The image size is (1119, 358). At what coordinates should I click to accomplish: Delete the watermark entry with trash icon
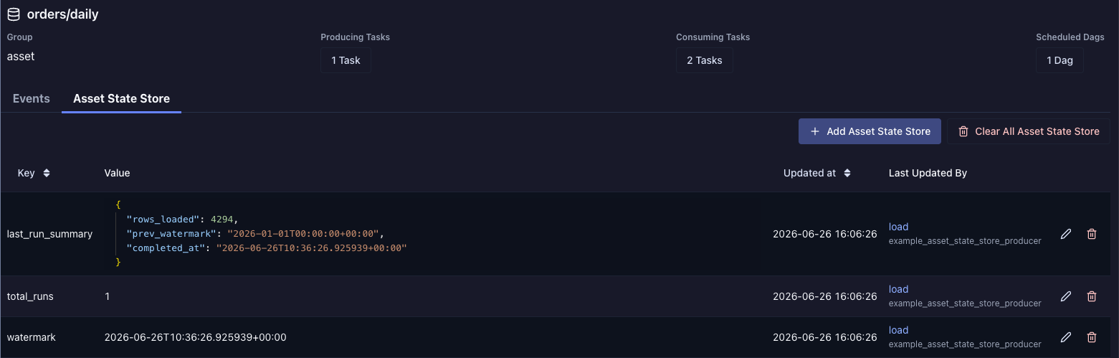pyautogui.click(x=1092, y=337)
